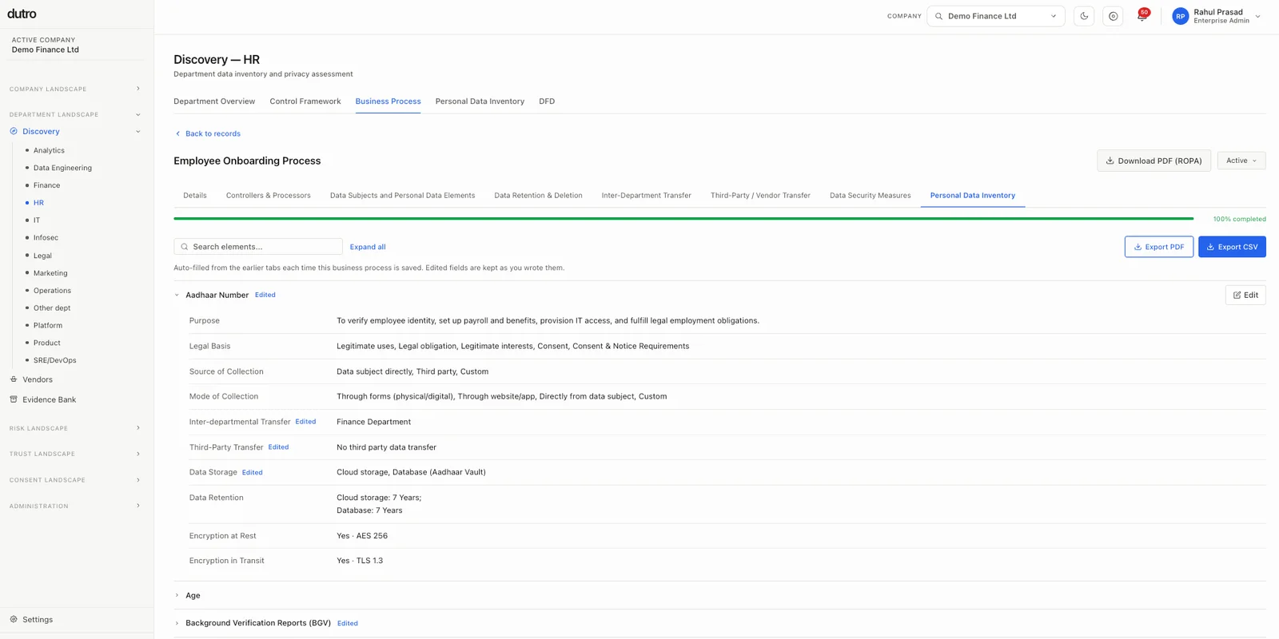The height and width of the screenshot is (639, 1279).
Task: Focus the Search elements field
Action: click(x=258, y=247)
